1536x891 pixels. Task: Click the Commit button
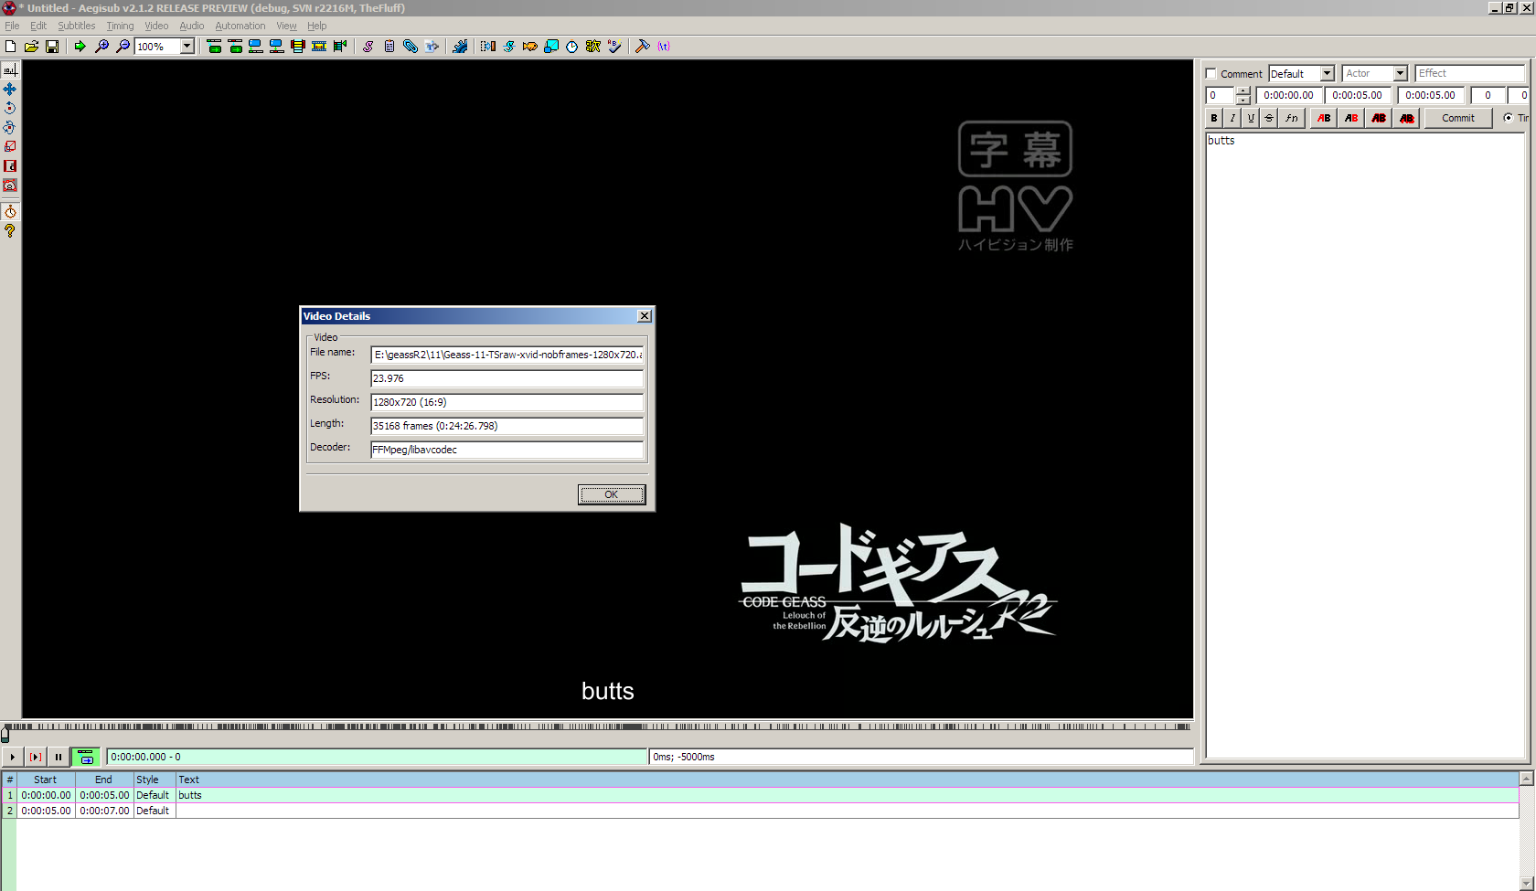[1458, 118]
